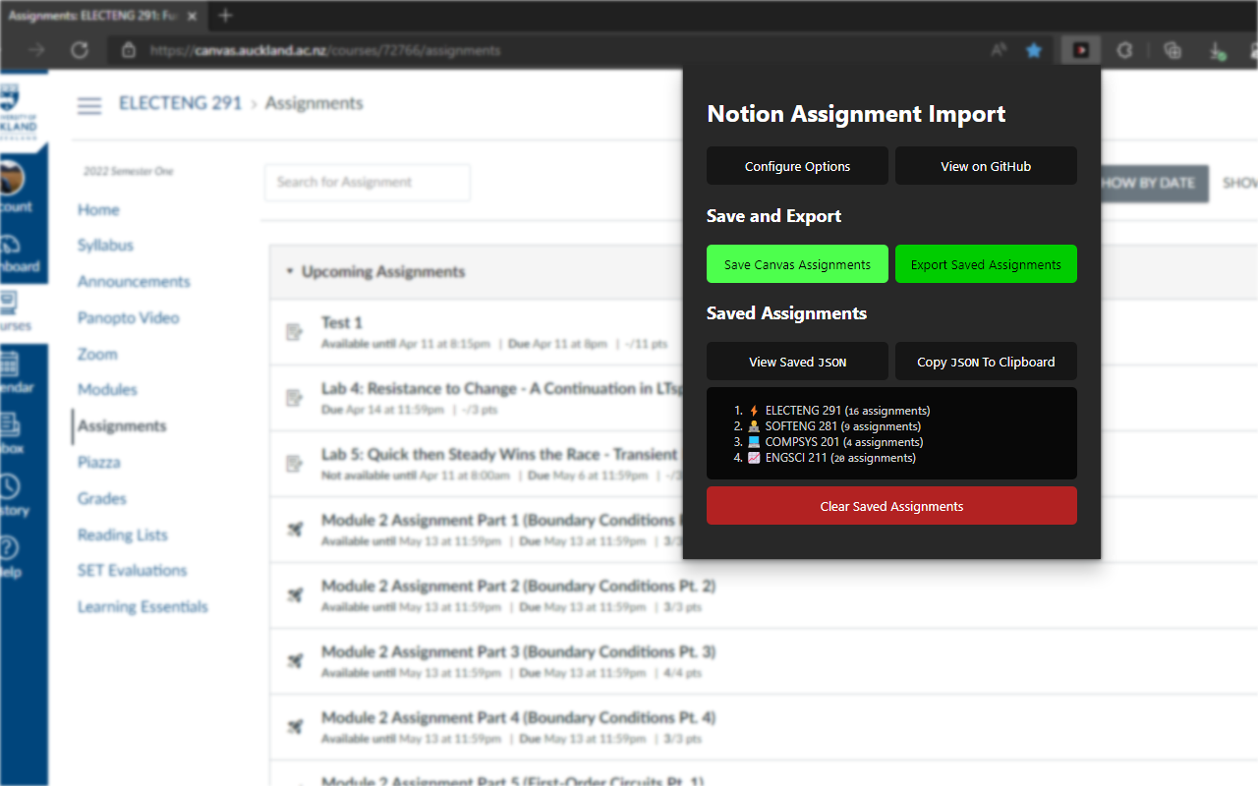Select COMPSYS 201 in the saved list
Image resolution: width=1258 pixels, height=786 pixels.
click(x=835, y=442)
